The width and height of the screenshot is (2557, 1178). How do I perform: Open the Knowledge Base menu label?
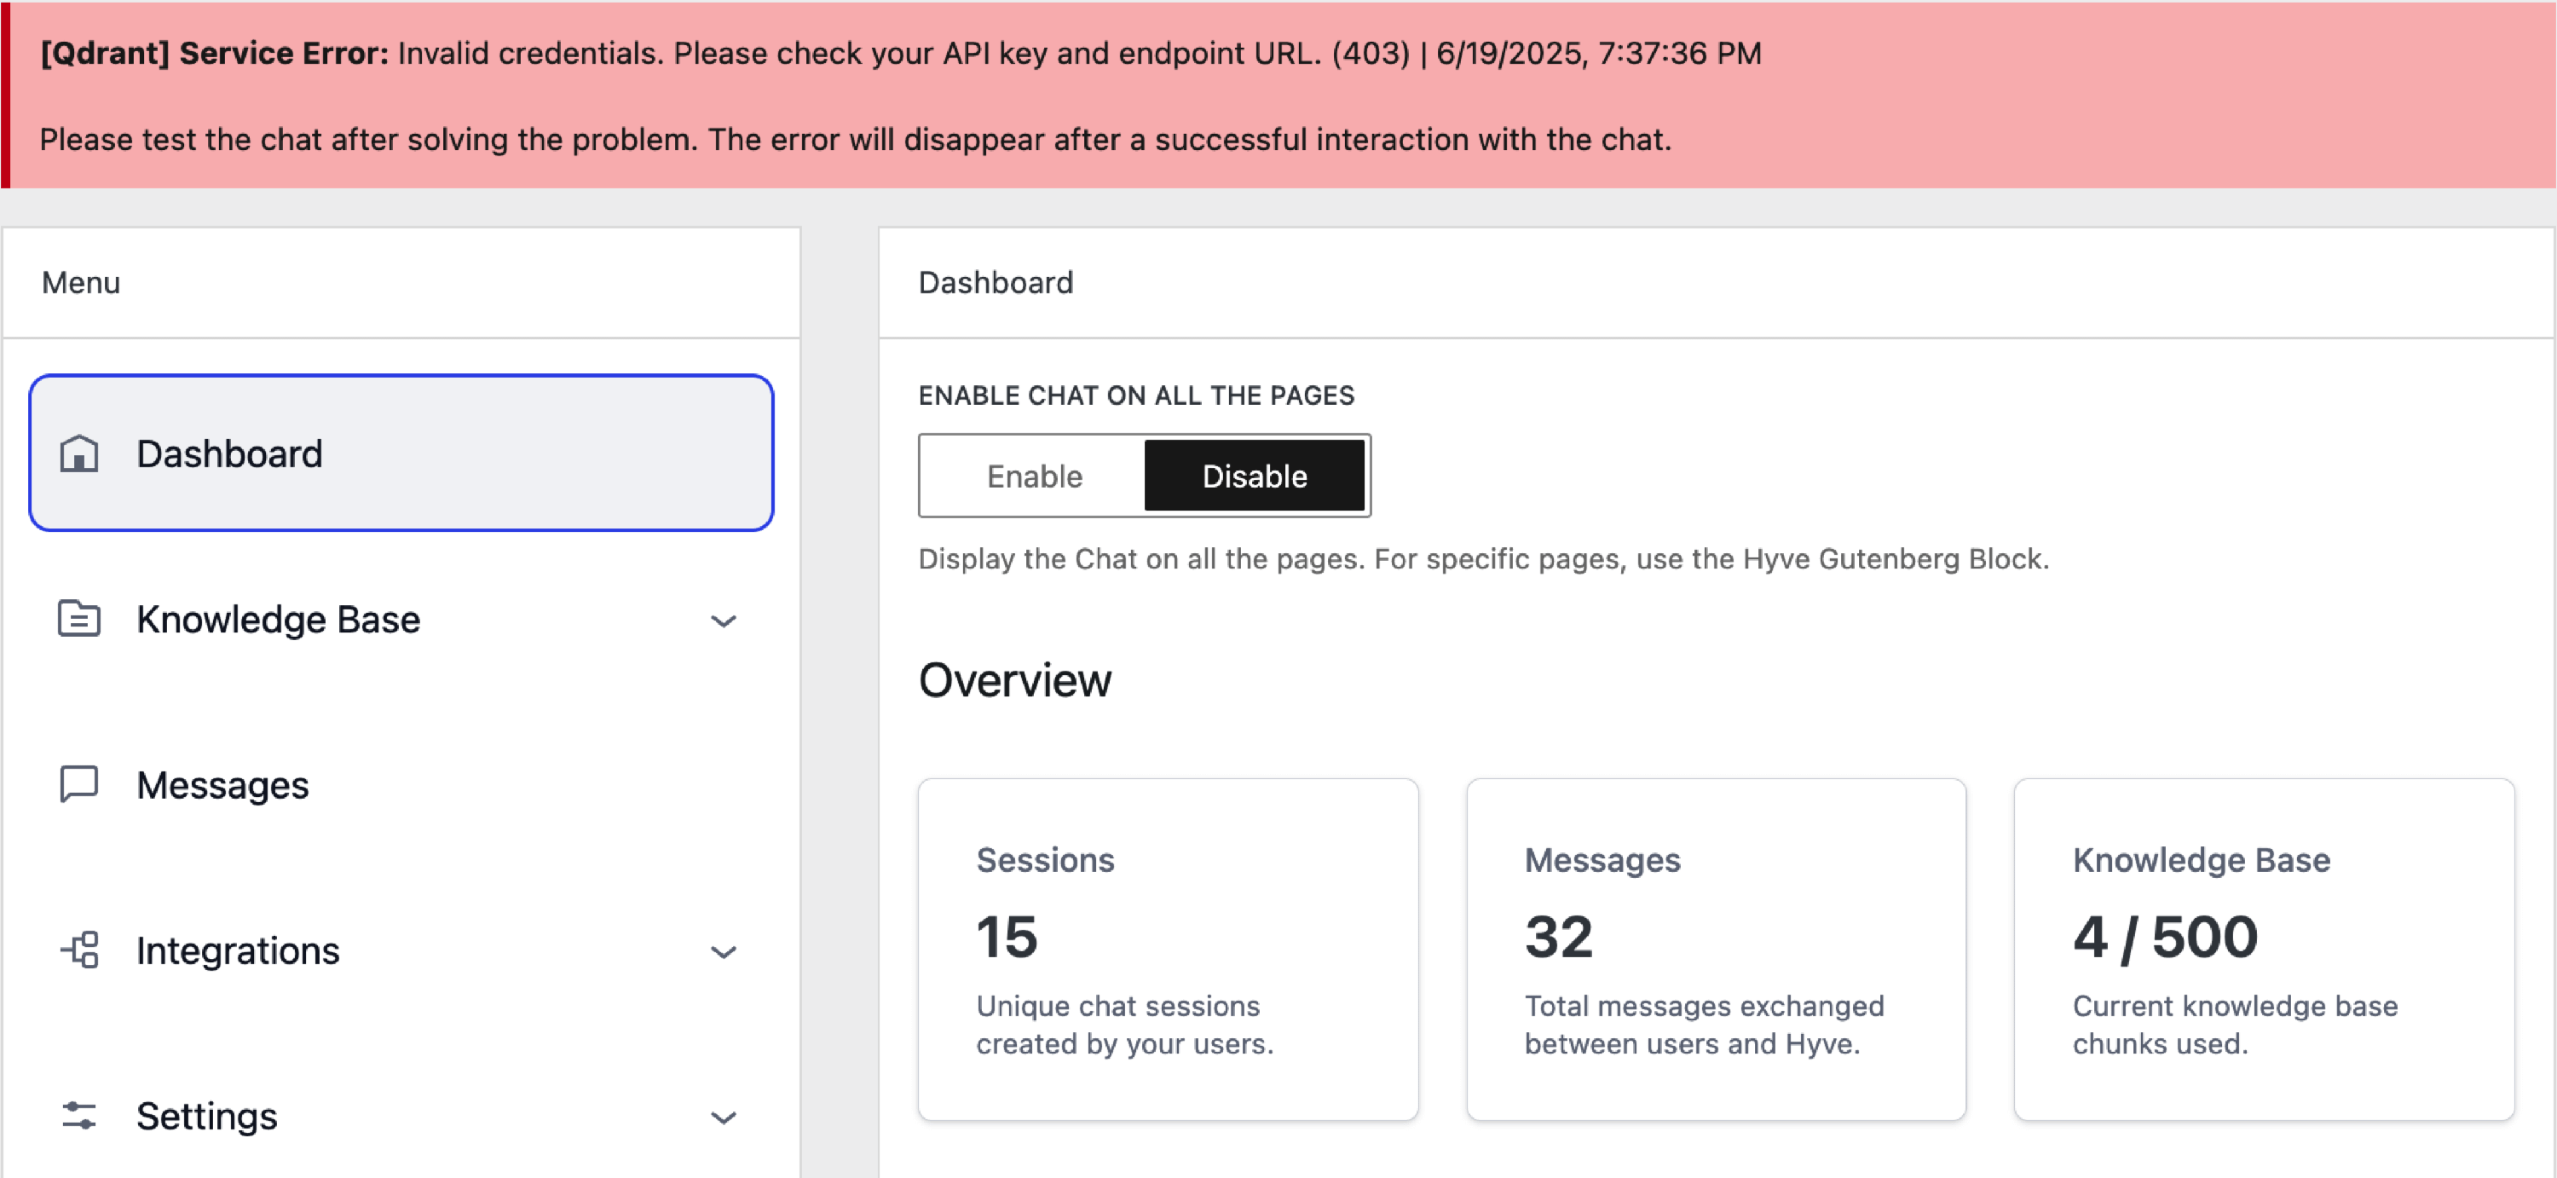pyautogui.click(x=278, y=620)
